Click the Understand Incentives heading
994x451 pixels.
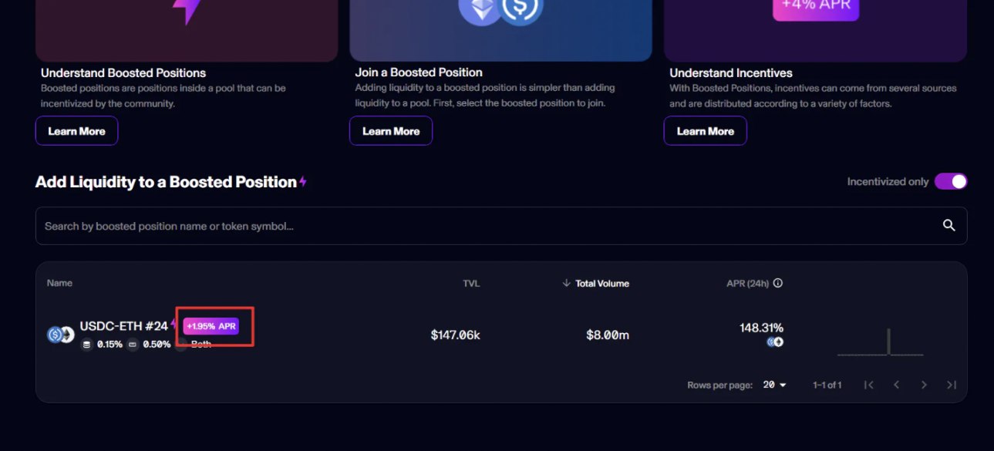pos(731,72)
